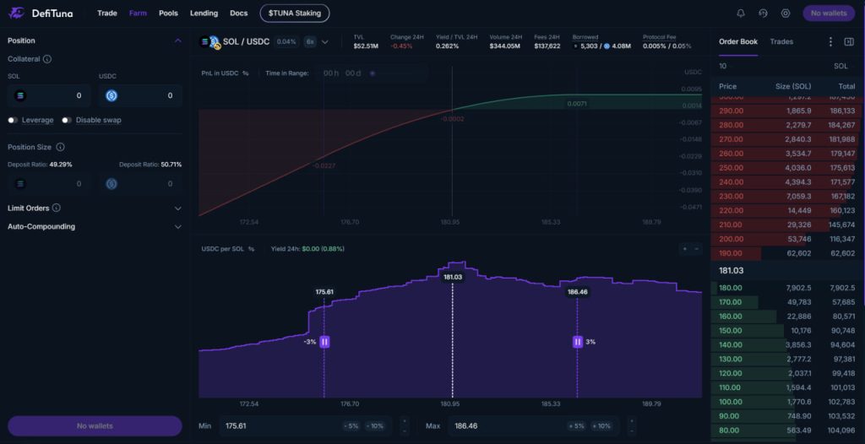Click $TUNA Staking button

(x=295, y=14)
